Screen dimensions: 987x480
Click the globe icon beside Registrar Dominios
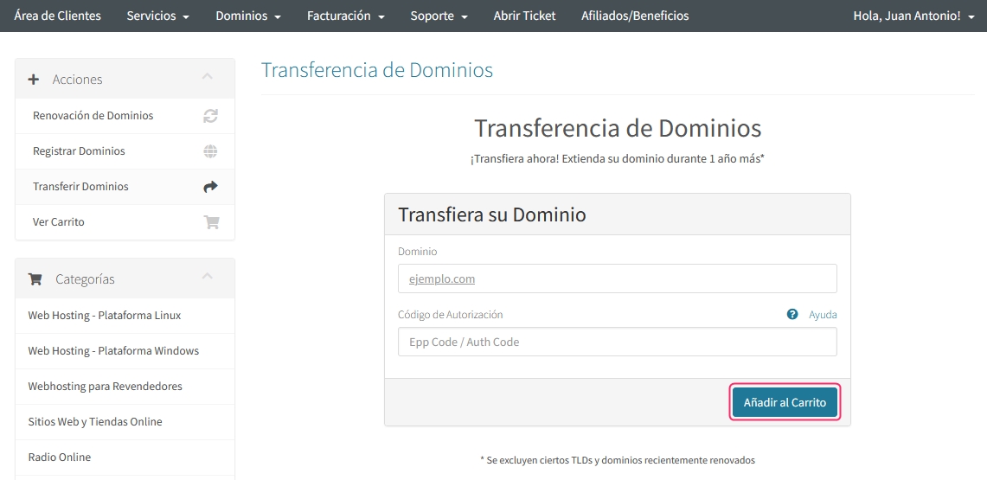(x=210, y=151)
